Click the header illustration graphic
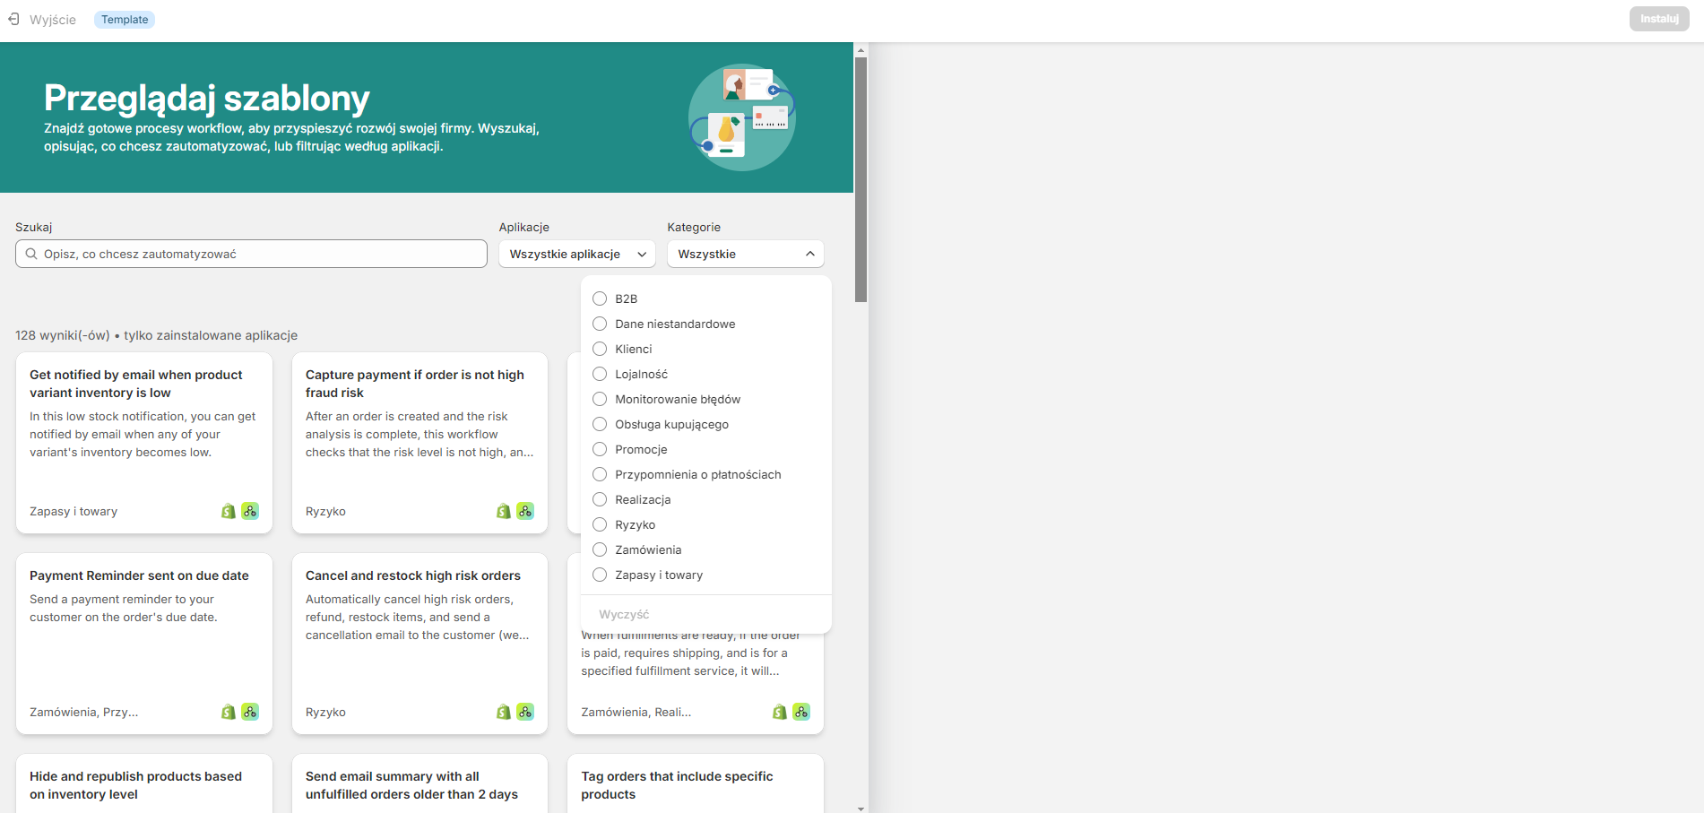This screenshot has height=813, width=1704. click(741, 117)
